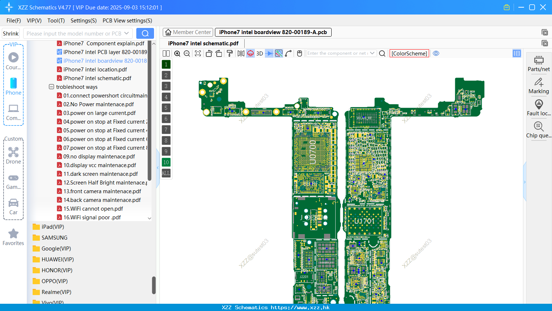Toggle the diode component display icon
The height and width of the screenshot is (311, 552).
point(269,53)
